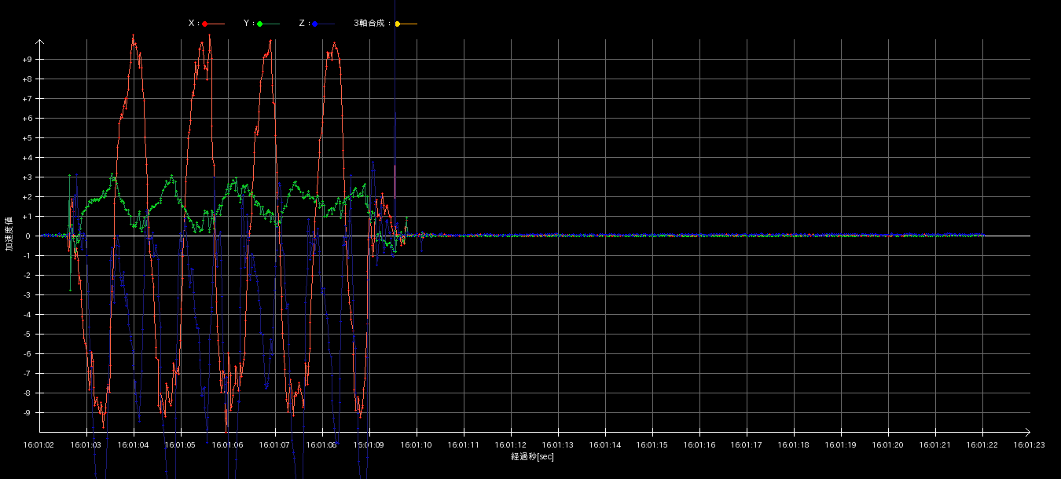Click the red X legend marker
Image resolution: width=1061 pixels, height=479 pixels.
tap(205, 24)
